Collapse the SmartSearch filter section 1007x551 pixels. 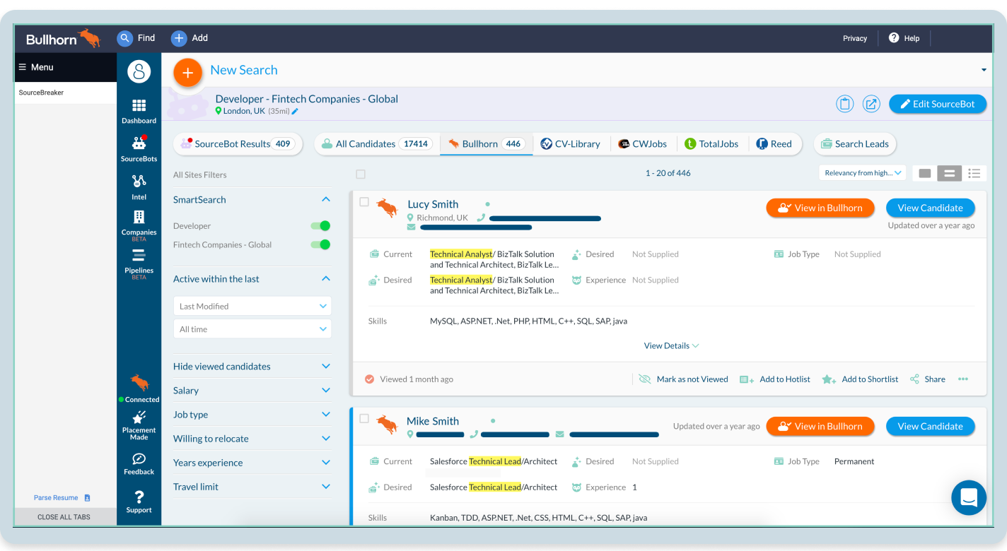click(x=326, y=200)
